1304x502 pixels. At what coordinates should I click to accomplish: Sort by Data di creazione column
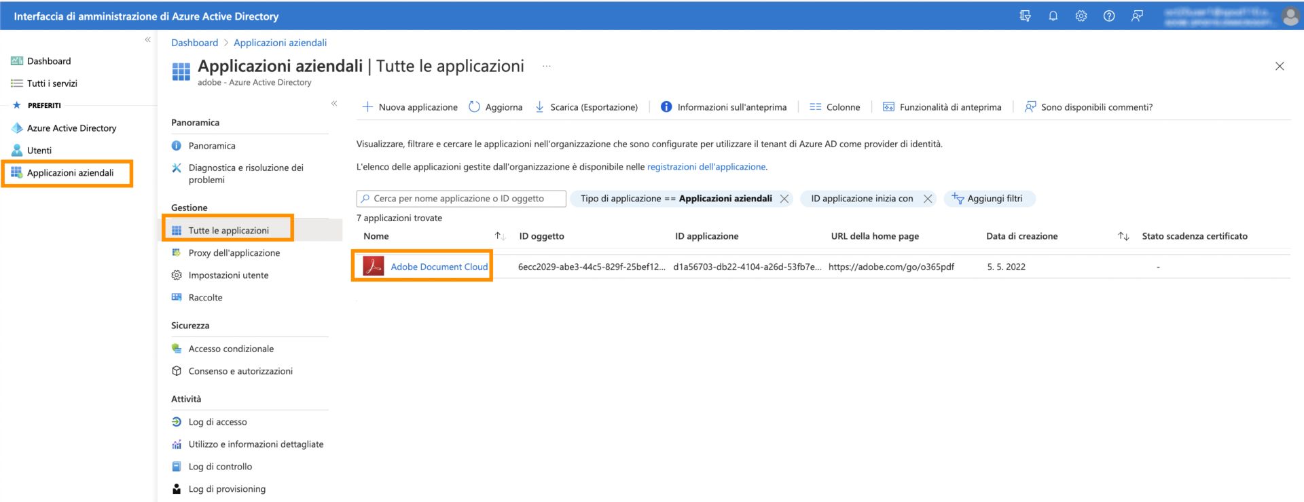[x=1021, y=236]
